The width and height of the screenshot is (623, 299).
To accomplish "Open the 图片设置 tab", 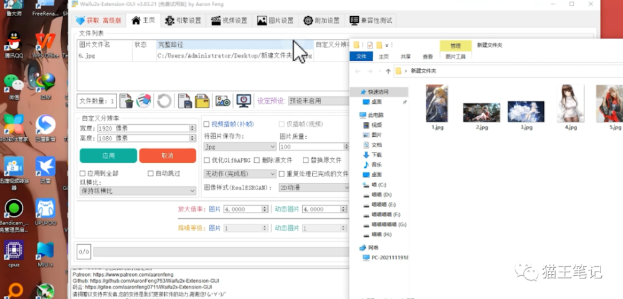I will tap(275, 21).
